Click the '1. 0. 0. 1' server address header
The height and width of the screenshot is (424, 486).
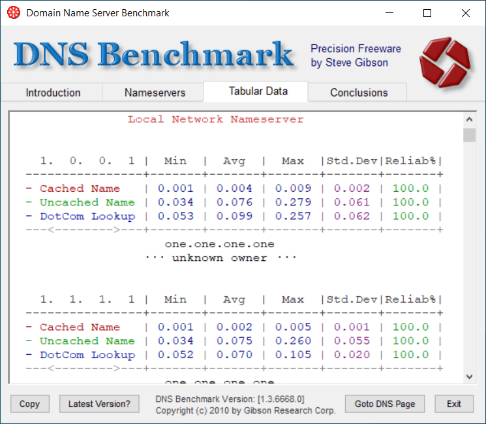pyautogui.click(x=87, y=160)
